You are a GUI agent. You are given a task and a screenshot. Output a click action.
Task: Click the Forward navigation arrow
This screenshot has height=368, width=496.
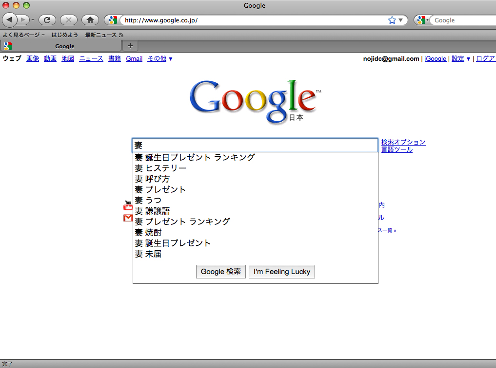tap(23, 20)
